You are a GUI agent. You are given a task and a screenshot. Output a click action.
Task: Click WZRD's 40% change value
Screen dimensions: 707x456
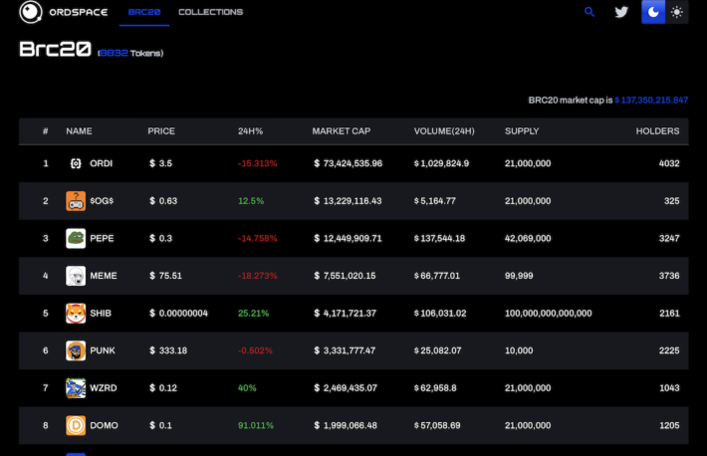pyautogui.click(x=247, y=388)
